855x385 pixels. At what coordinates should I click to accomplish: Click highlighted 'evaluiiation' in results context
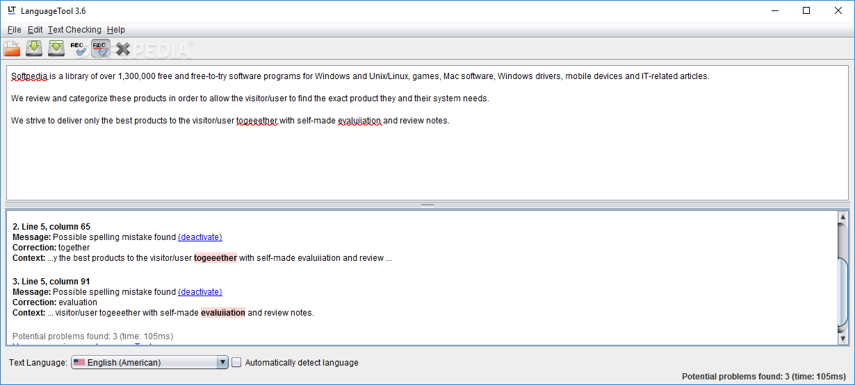pos(223,313)
